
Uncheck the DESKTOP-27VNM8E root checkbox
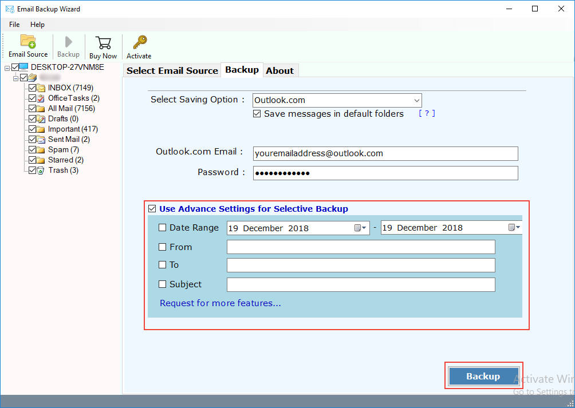pyautogui.click(x=15, y=67)
